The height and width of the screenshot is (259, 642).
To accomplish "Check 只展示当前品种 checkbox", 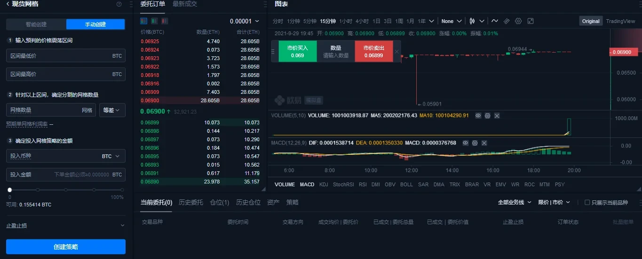I will tap(587, 202).
